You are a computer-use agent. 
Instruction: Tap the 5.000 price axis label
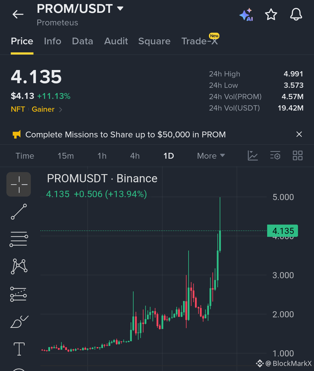pos(283,197)
